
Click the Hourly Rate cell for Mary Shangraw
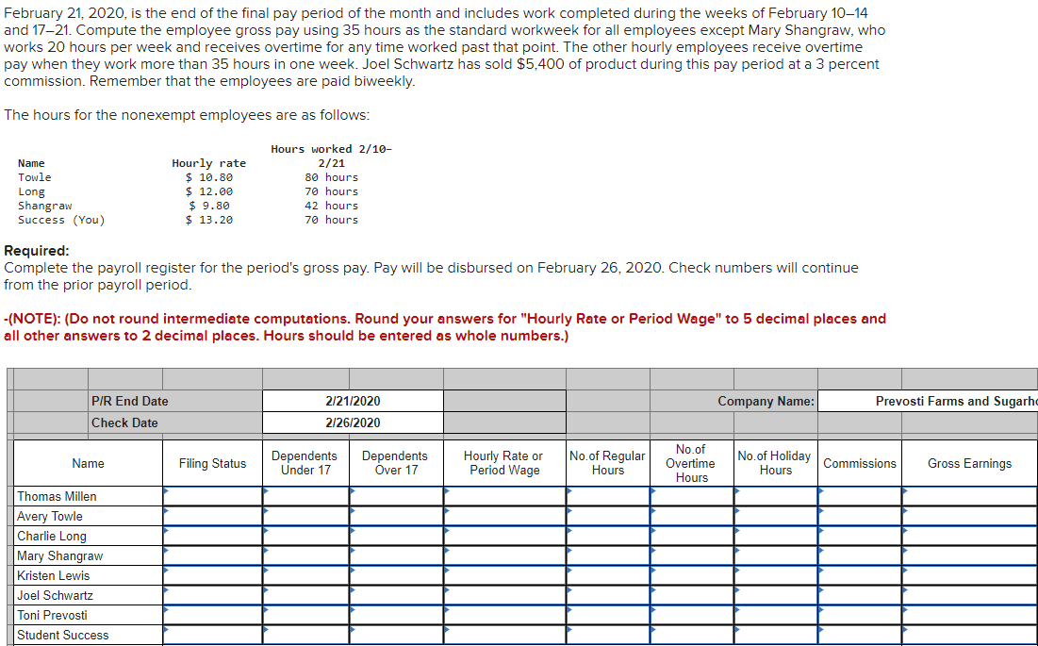505,555
